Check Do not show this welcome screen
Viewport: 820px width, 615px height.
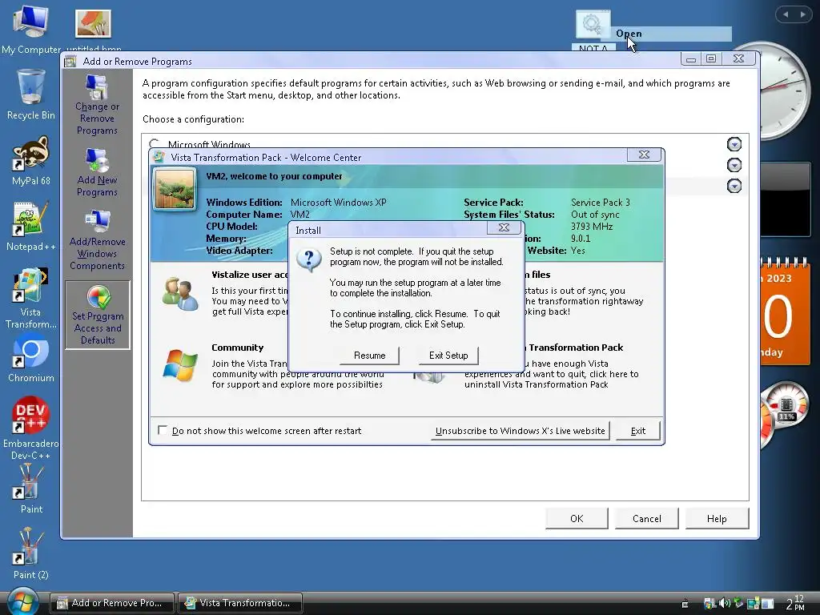(163, 430)
